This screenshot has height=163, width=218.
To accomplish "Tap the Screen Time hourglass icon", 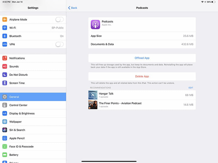I will coord(5,83).
